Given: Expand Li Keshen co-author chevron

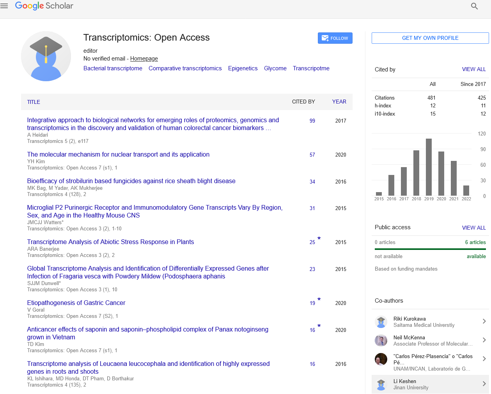Looking at the screenshot, I should [484, 384].
